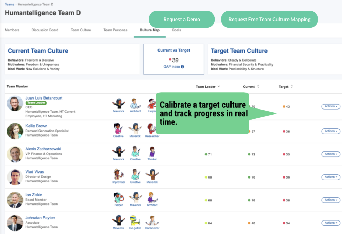Click the Request a Demo button
The image size is (342, 234).
182,19
